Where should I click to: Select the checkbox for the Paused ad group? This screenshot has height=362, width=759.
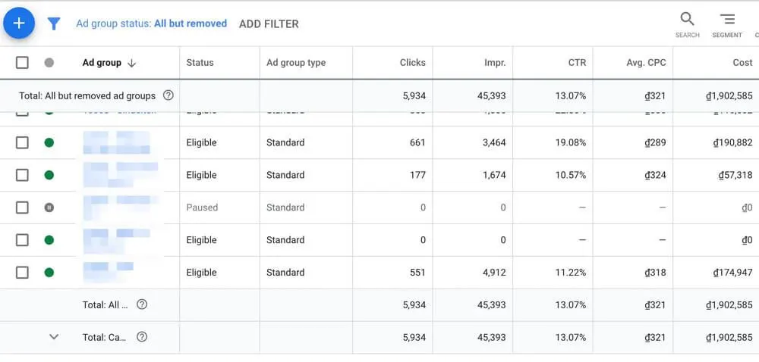[x=22, y=208]
